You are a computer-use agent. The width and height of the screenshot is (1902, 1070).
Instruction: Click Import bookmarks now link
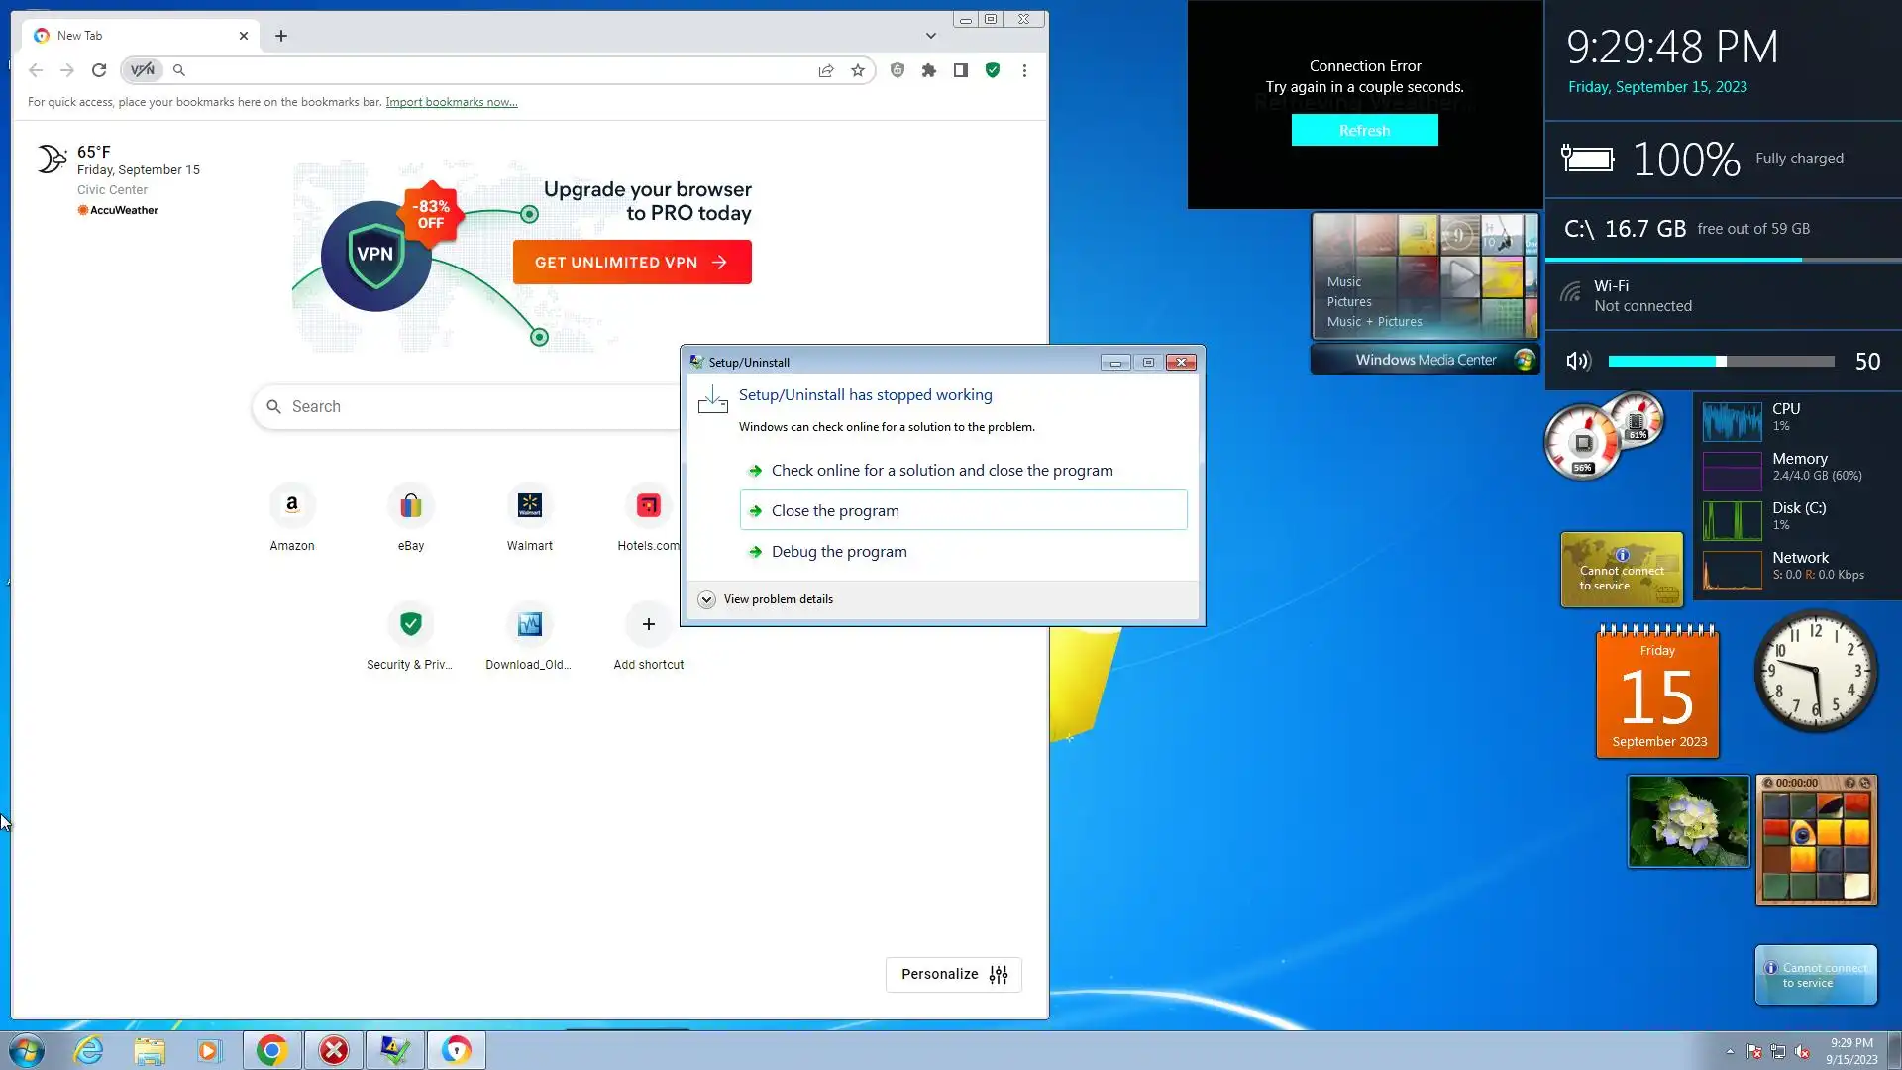tap(451, 102)
